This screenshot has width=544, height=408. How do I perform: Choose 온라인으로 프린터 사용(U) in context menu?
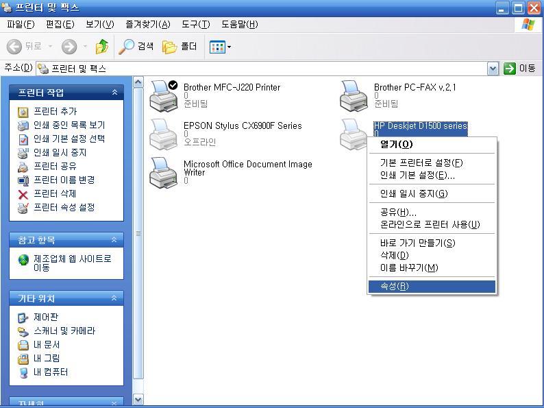(432, 224)
